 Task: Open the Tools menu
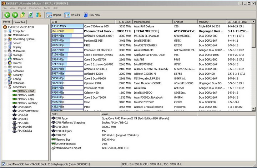pyautogui.click(x=46, y=8)
